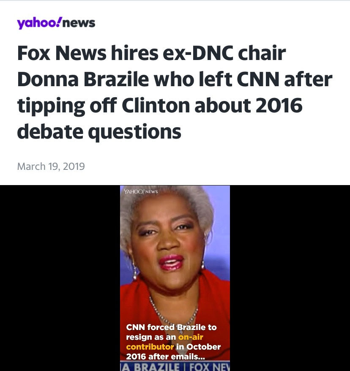Open the Yahoo News logo homepage link
The width and height of the screenshot is (350, 371).
point(56,23)
